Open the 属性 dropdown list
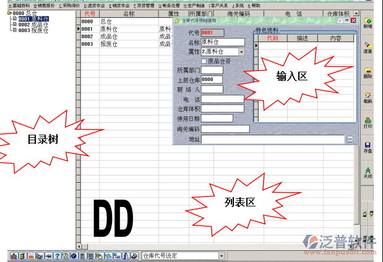This screenshot has width=383, height=262. click(241, 52)
